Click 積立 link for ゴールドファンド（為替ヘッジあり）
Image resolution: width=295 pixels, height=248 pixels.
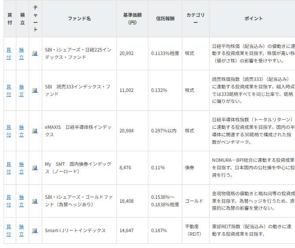coord(22,201)
